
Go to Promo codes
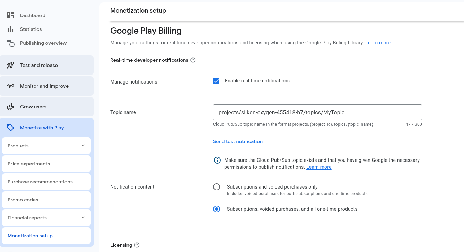pyautogui.click(x=23, y=200)
